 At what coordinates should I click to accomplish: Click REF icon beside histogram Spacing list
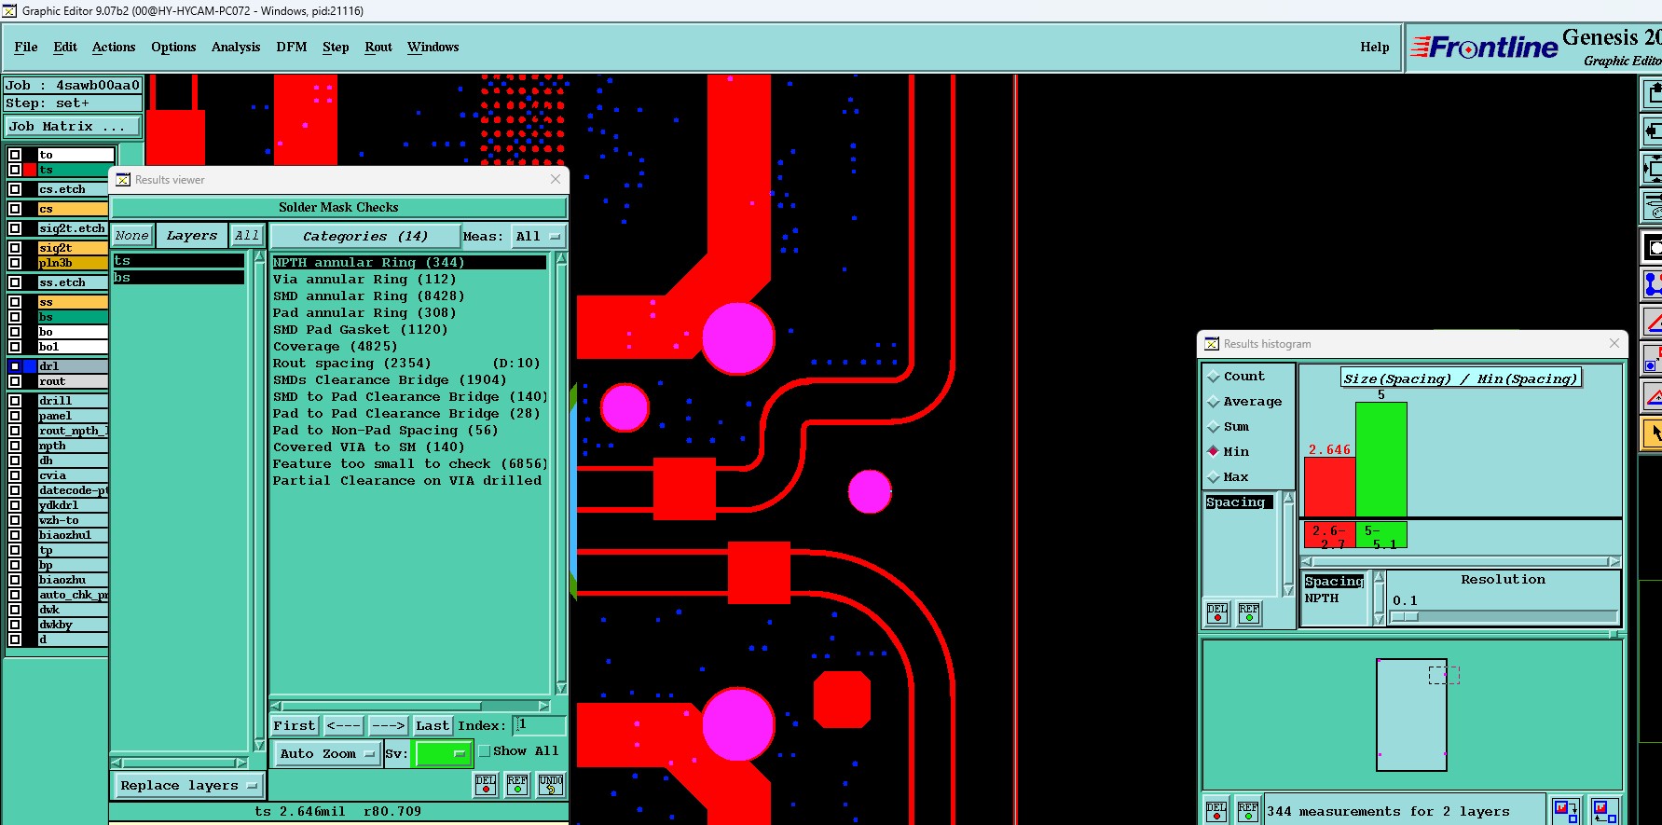click(x=1249, y=613)
